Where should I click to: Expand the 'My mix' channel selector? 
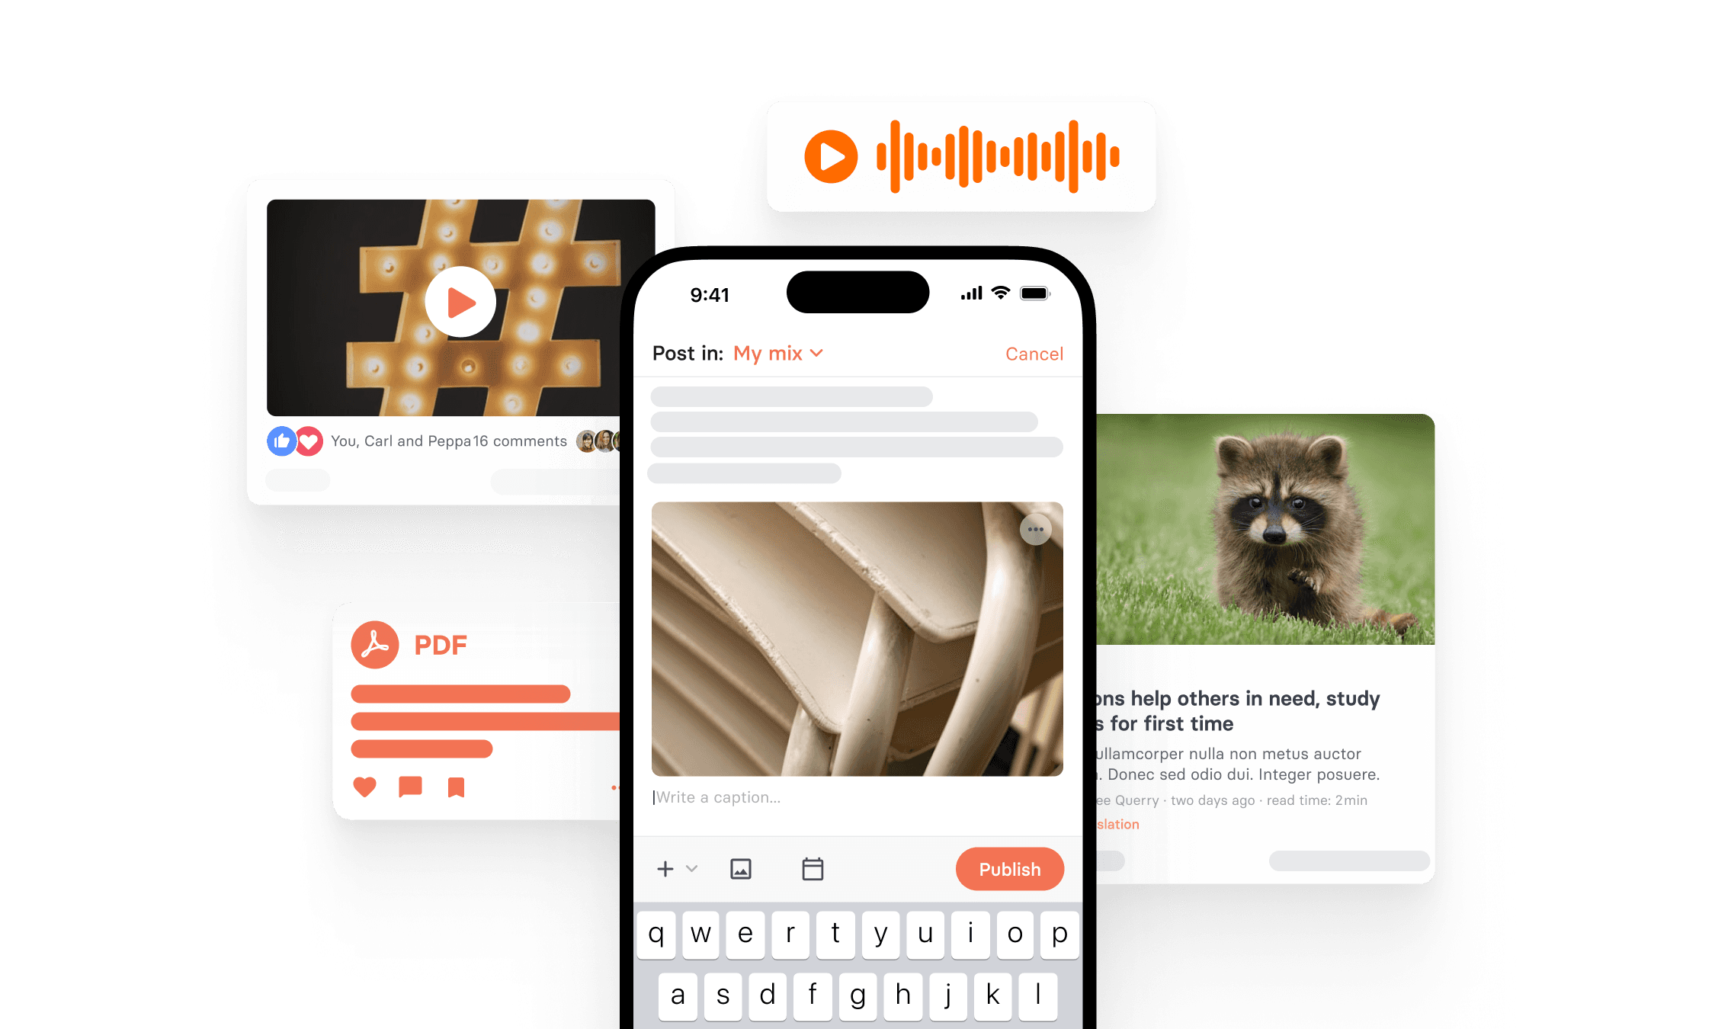pyautogui.click(x=777, y=353)
